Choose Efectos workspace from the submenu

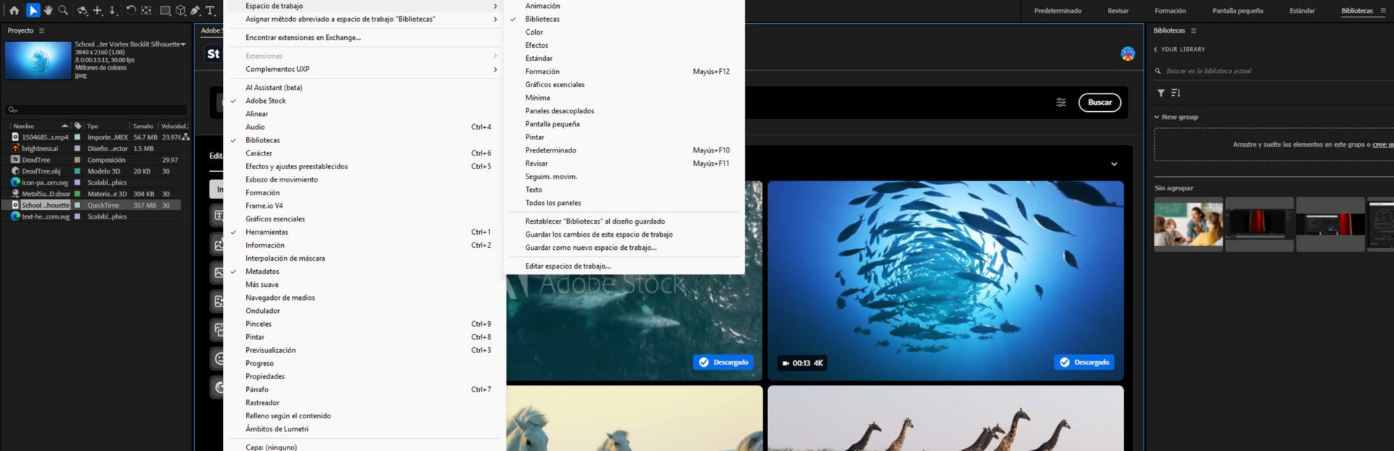[624, 46]
